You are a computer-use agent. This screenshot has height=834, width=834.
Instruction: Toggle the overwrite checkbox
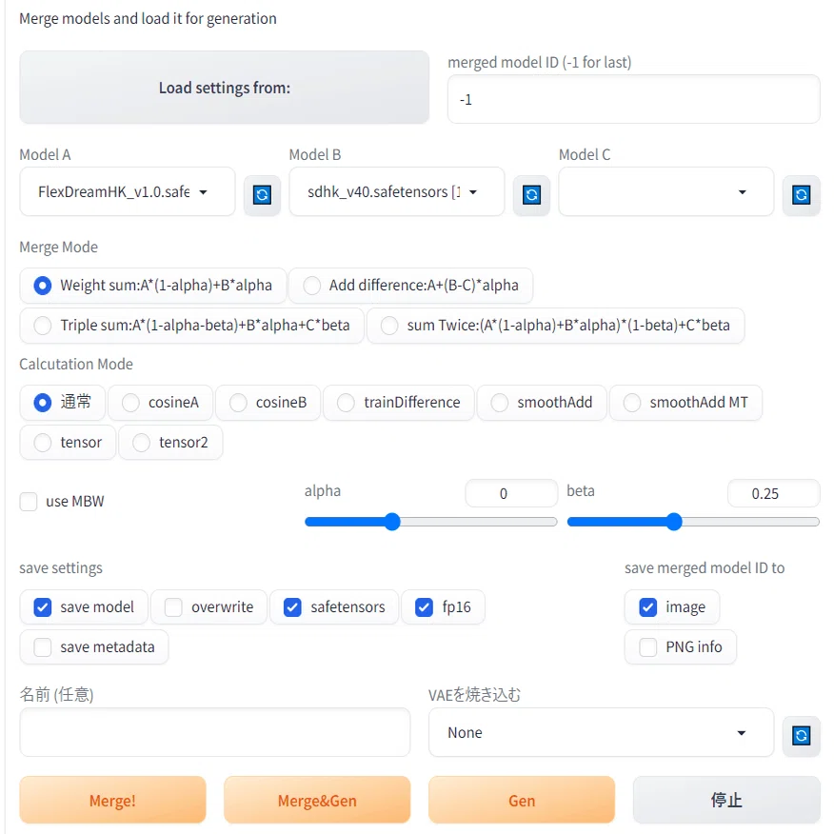click(x=173, y=607)
